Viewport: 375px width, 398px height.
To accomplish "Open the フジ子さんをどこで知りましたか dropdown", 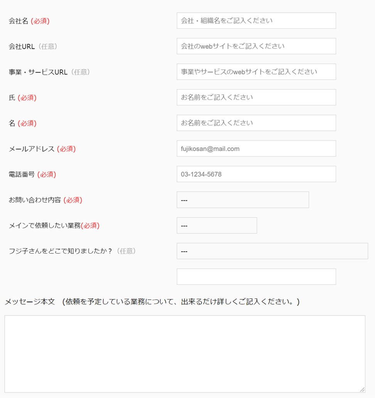I will point(272,251).
